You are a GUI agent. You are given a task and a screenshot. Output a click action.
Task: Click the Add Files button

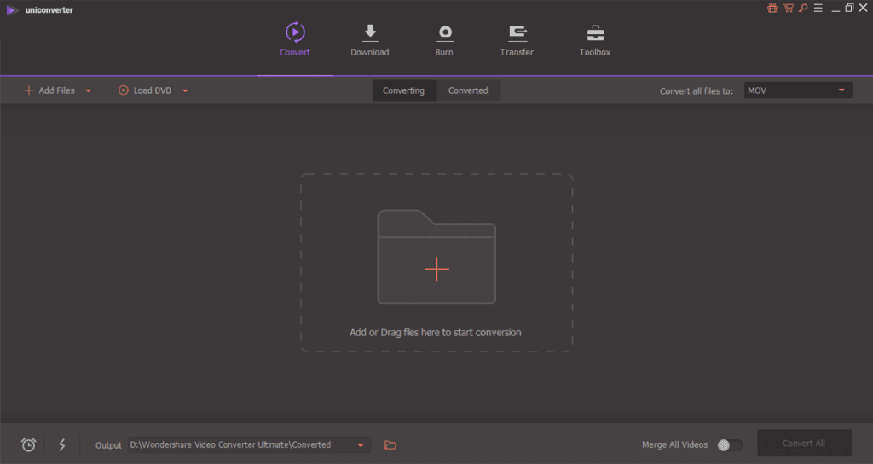click(x=50, y=90)
